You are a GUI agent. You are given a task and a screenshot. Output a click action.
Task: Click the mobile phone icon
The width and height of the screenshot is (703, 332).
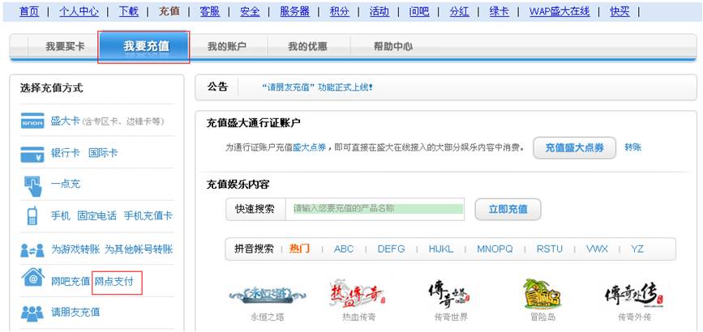click(x=32, y=216)
